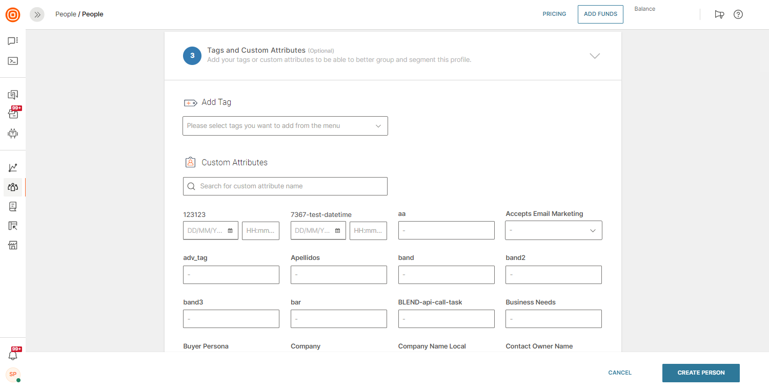Open the Conversations chat icon in sidebar

(13, 41)
